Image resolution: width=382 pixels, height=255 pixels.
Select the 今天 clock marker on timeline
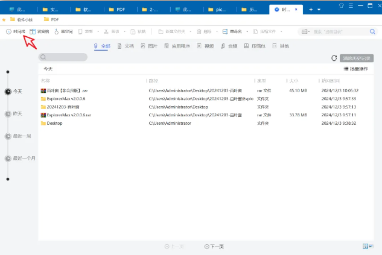pos(8,92)
